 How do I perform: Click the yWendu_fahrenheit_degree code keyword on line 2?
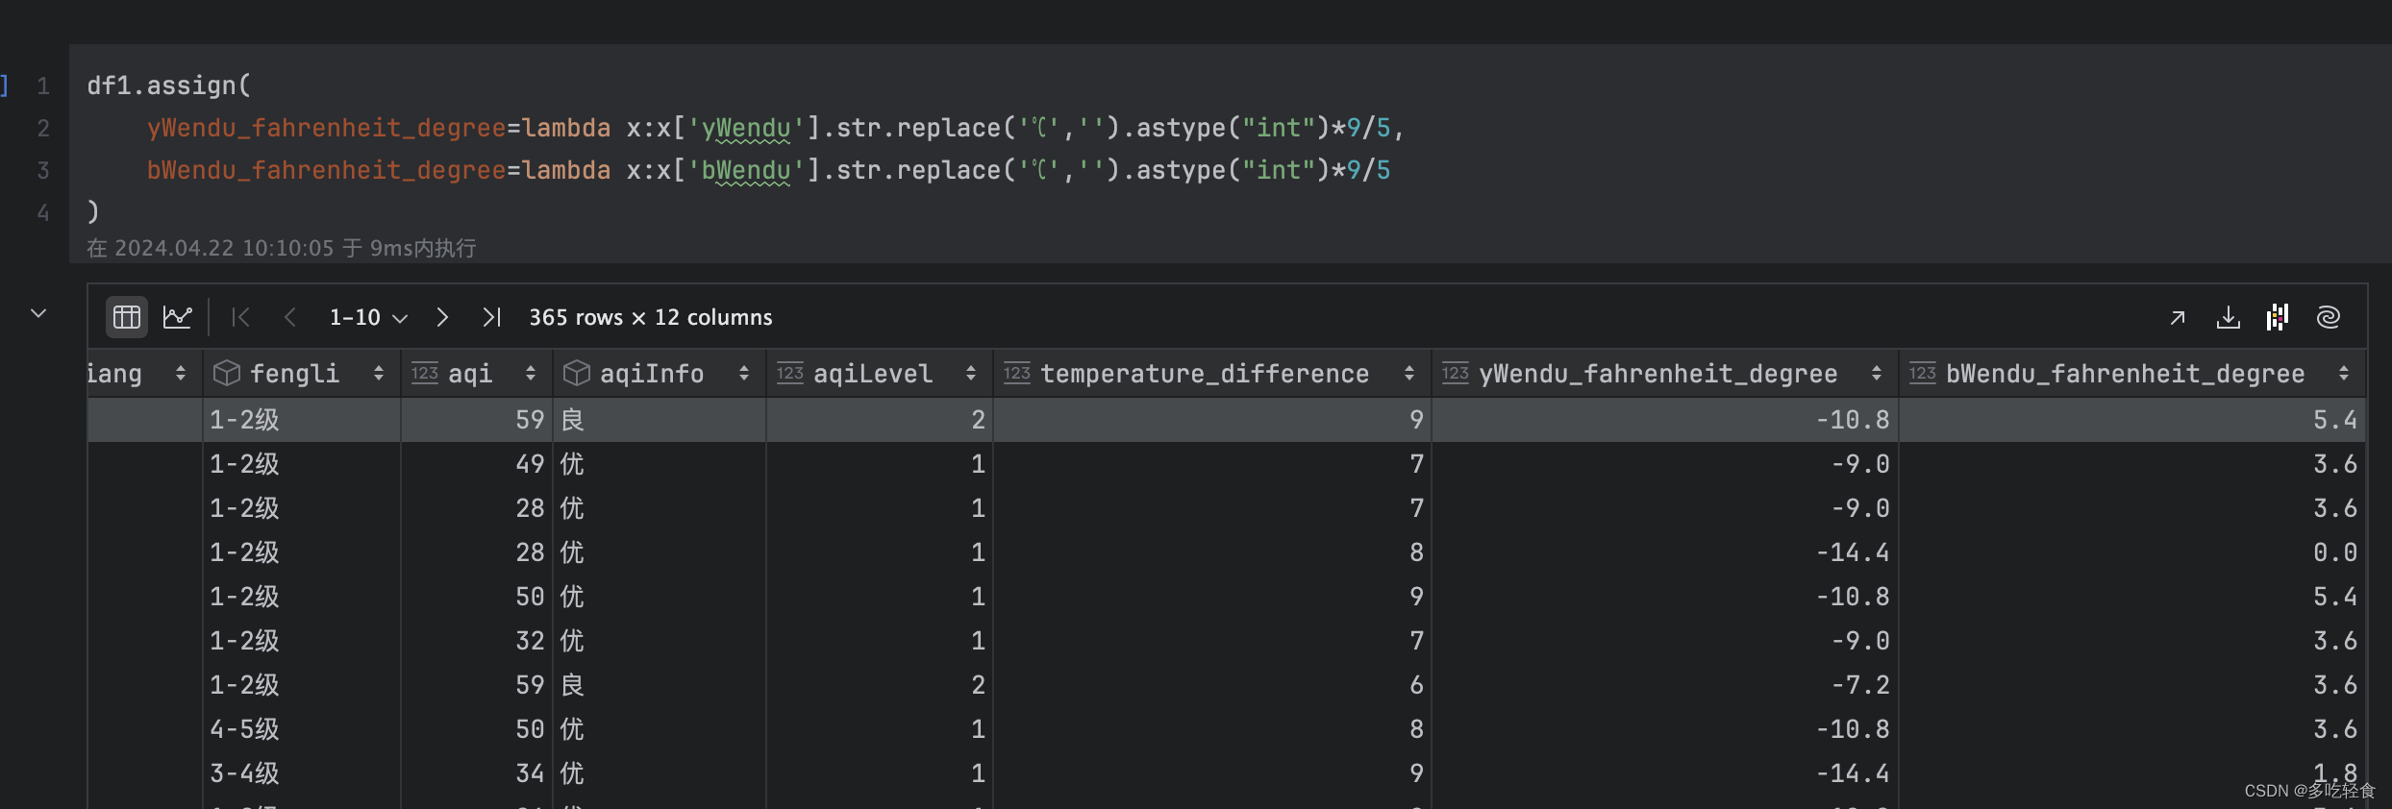tap(326, 128)
